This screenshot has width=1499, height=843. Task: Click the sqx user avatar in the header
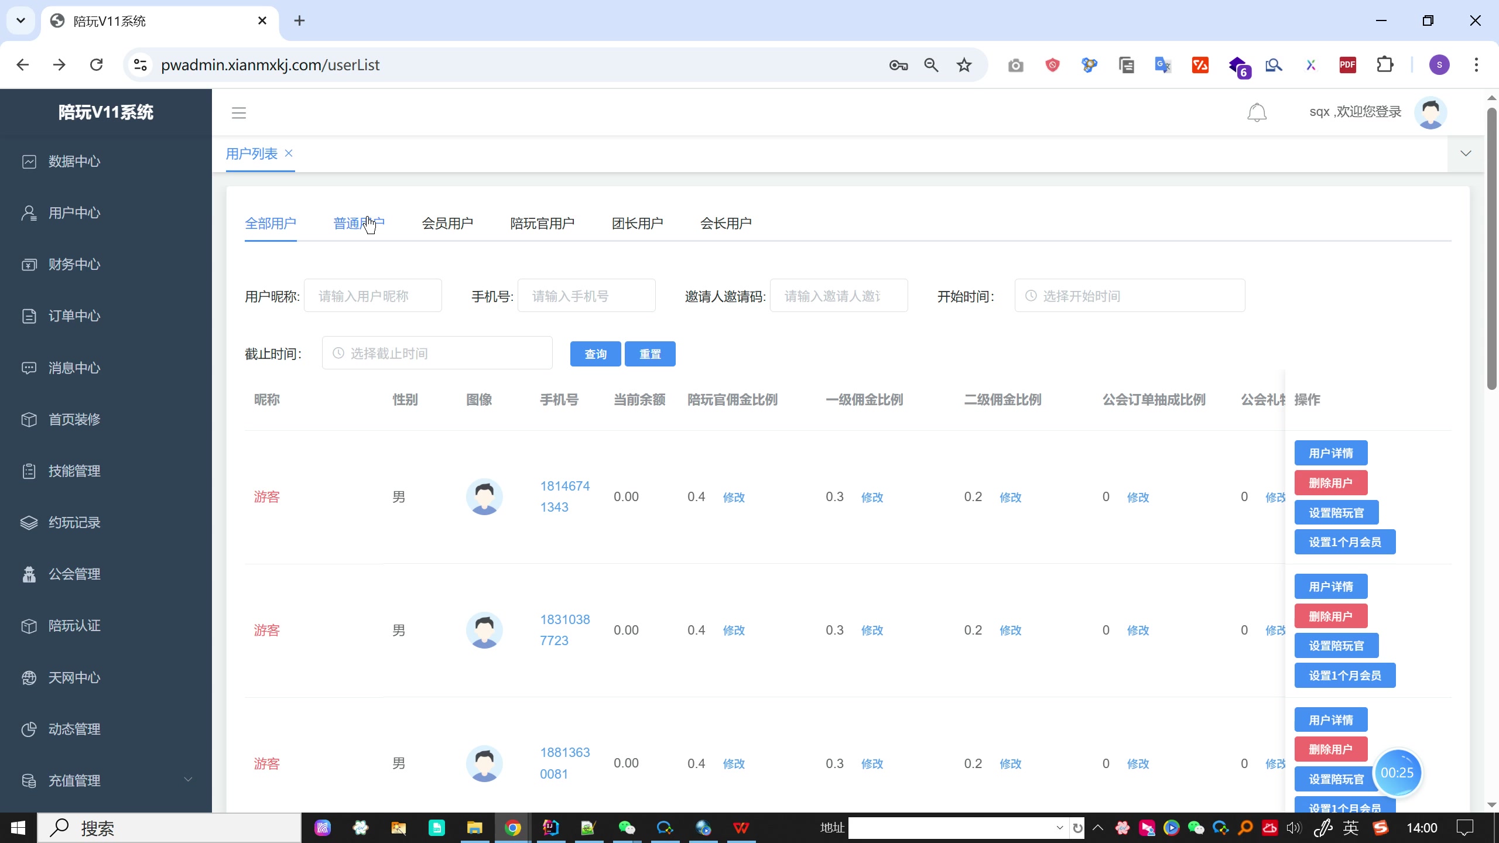[x=1430, y=112]
